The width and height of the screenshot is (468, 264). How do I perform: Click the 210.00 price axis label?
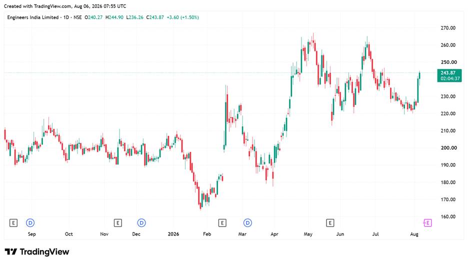click(x=448, y=131)
